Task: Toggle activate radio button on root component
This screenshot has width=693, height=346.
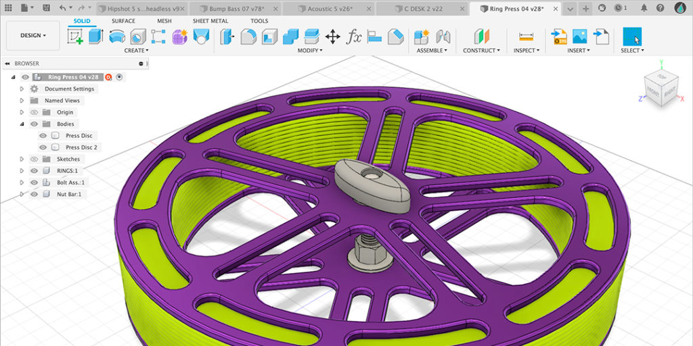Action: tap(119, 77)
